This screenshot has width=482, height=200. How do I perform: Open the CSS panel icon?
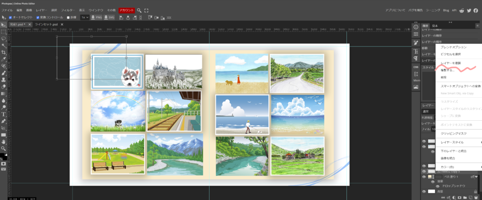tap(416, 66)
